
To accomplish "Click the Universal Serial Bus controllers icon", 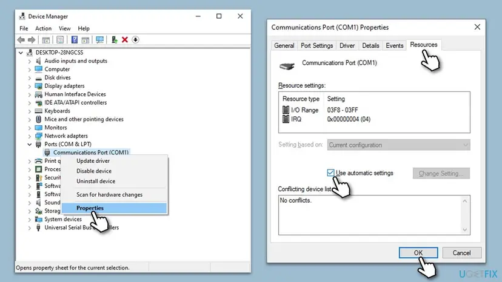I will [x=38, y=228].
